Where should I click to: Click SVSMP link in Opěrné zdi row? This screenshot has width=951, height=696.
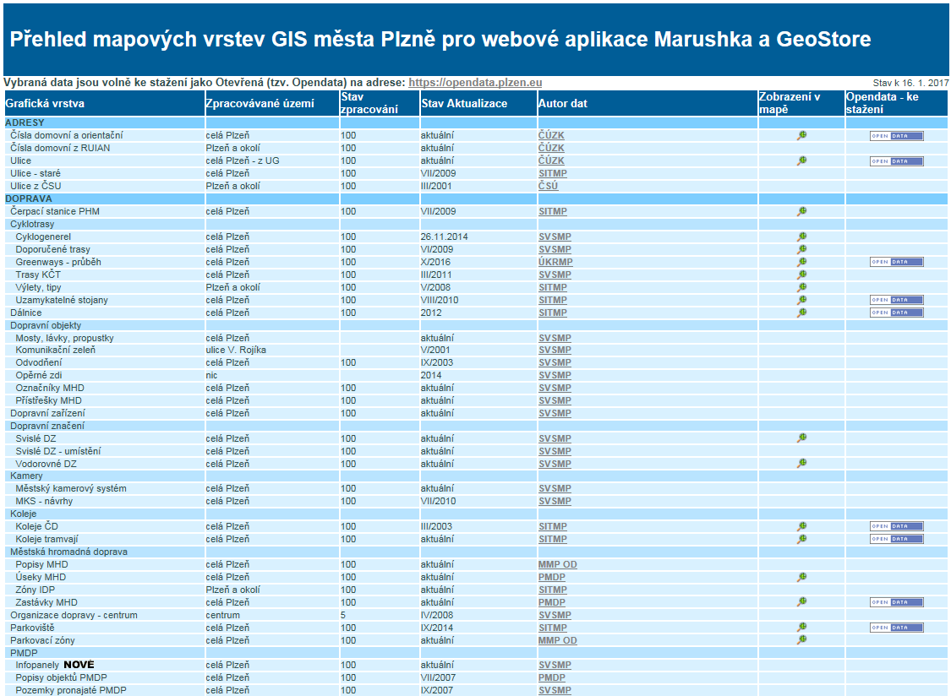[555, 375]
